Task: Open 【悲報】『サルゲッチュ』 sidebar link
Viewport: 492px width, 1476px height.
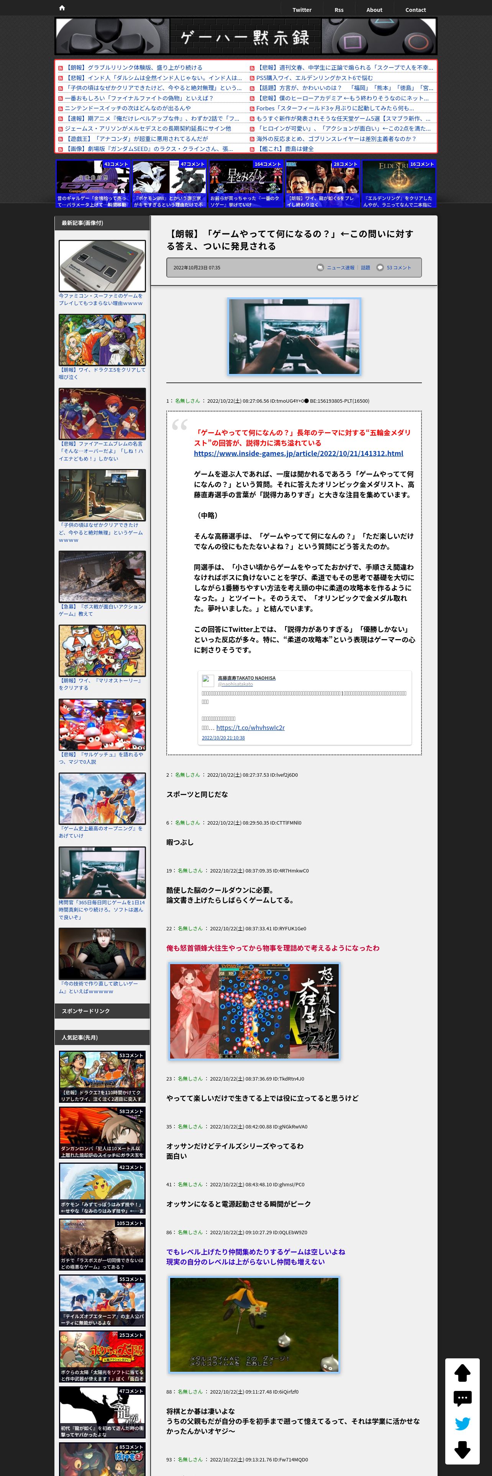Action: point(101,758)
